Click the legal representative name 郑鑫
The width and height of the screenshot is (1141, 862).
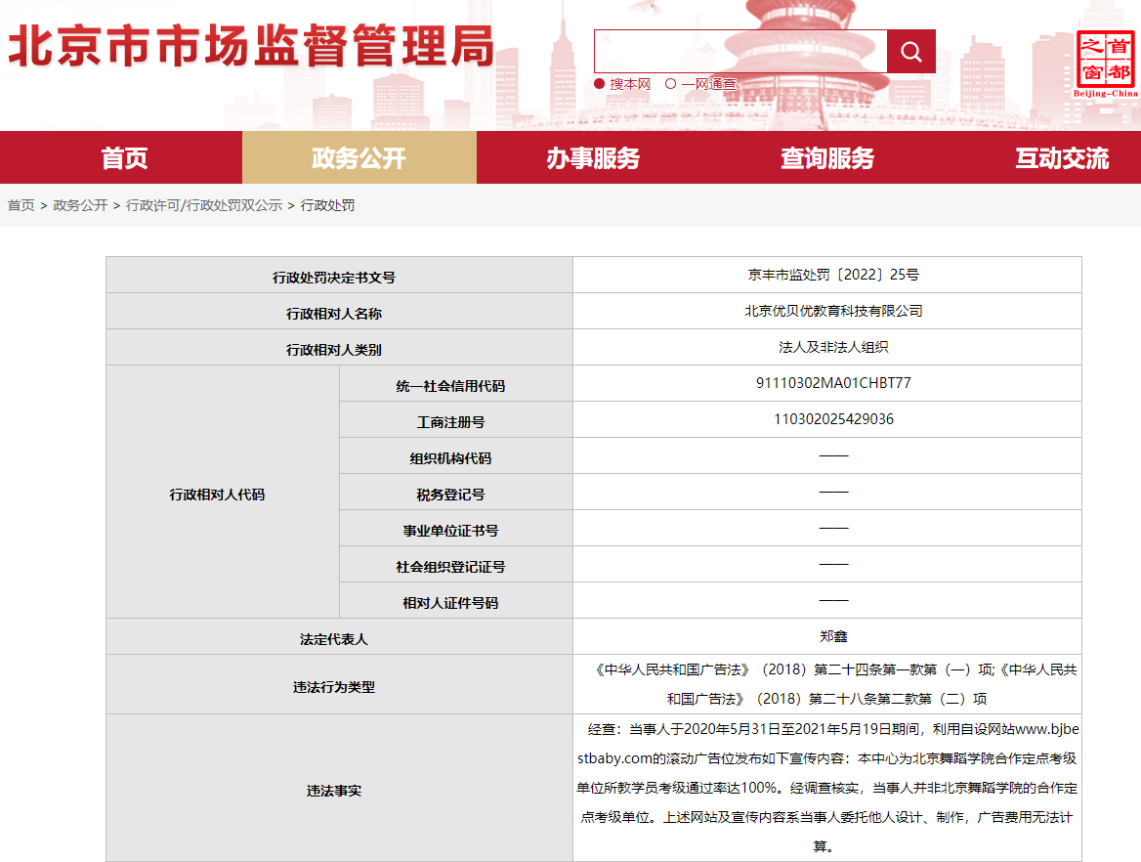pos(833,636)
